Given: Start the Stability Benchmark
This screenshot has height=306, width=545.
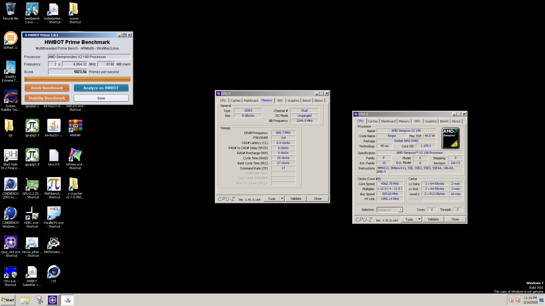Looking at the screenshot, I should (47, 98).
